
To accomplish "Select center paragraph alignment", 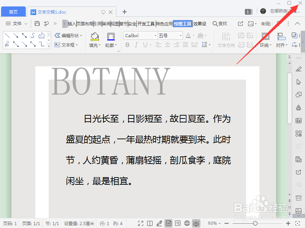I will tap(167, 44).
